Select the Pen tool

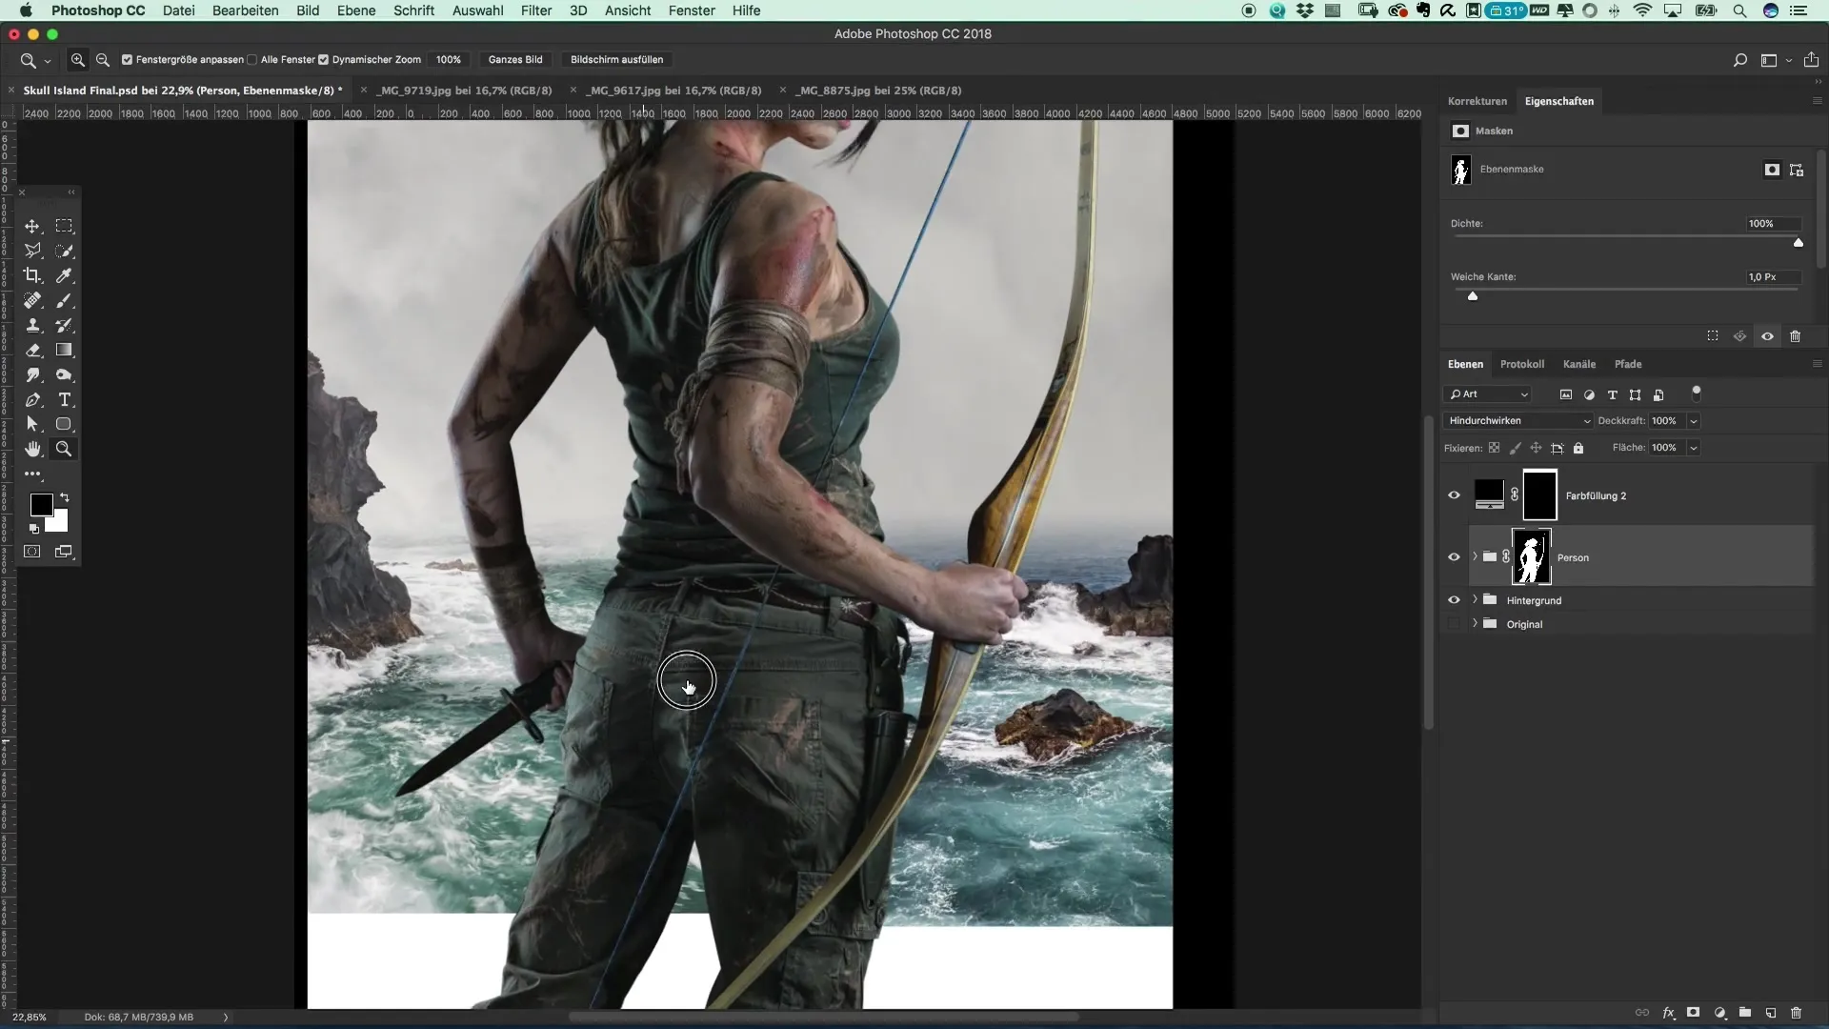point(32,399)
